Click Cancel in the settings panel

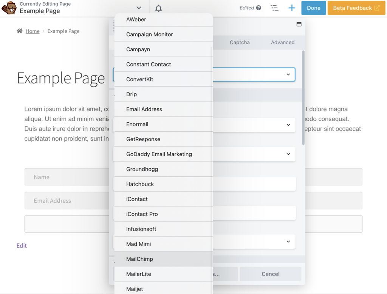pyautogui.click(x=270, y=274)
